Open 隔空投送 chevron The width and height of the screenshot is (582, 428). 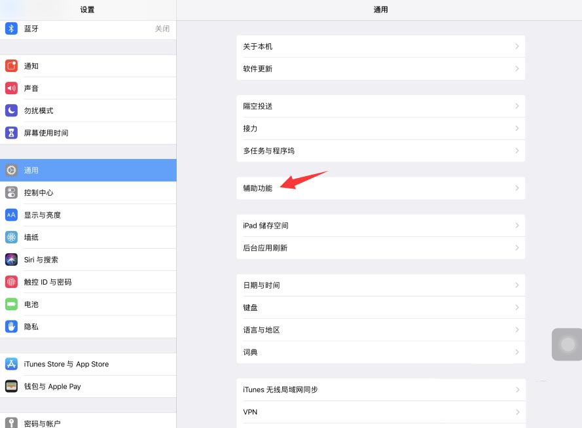(517, 106)
